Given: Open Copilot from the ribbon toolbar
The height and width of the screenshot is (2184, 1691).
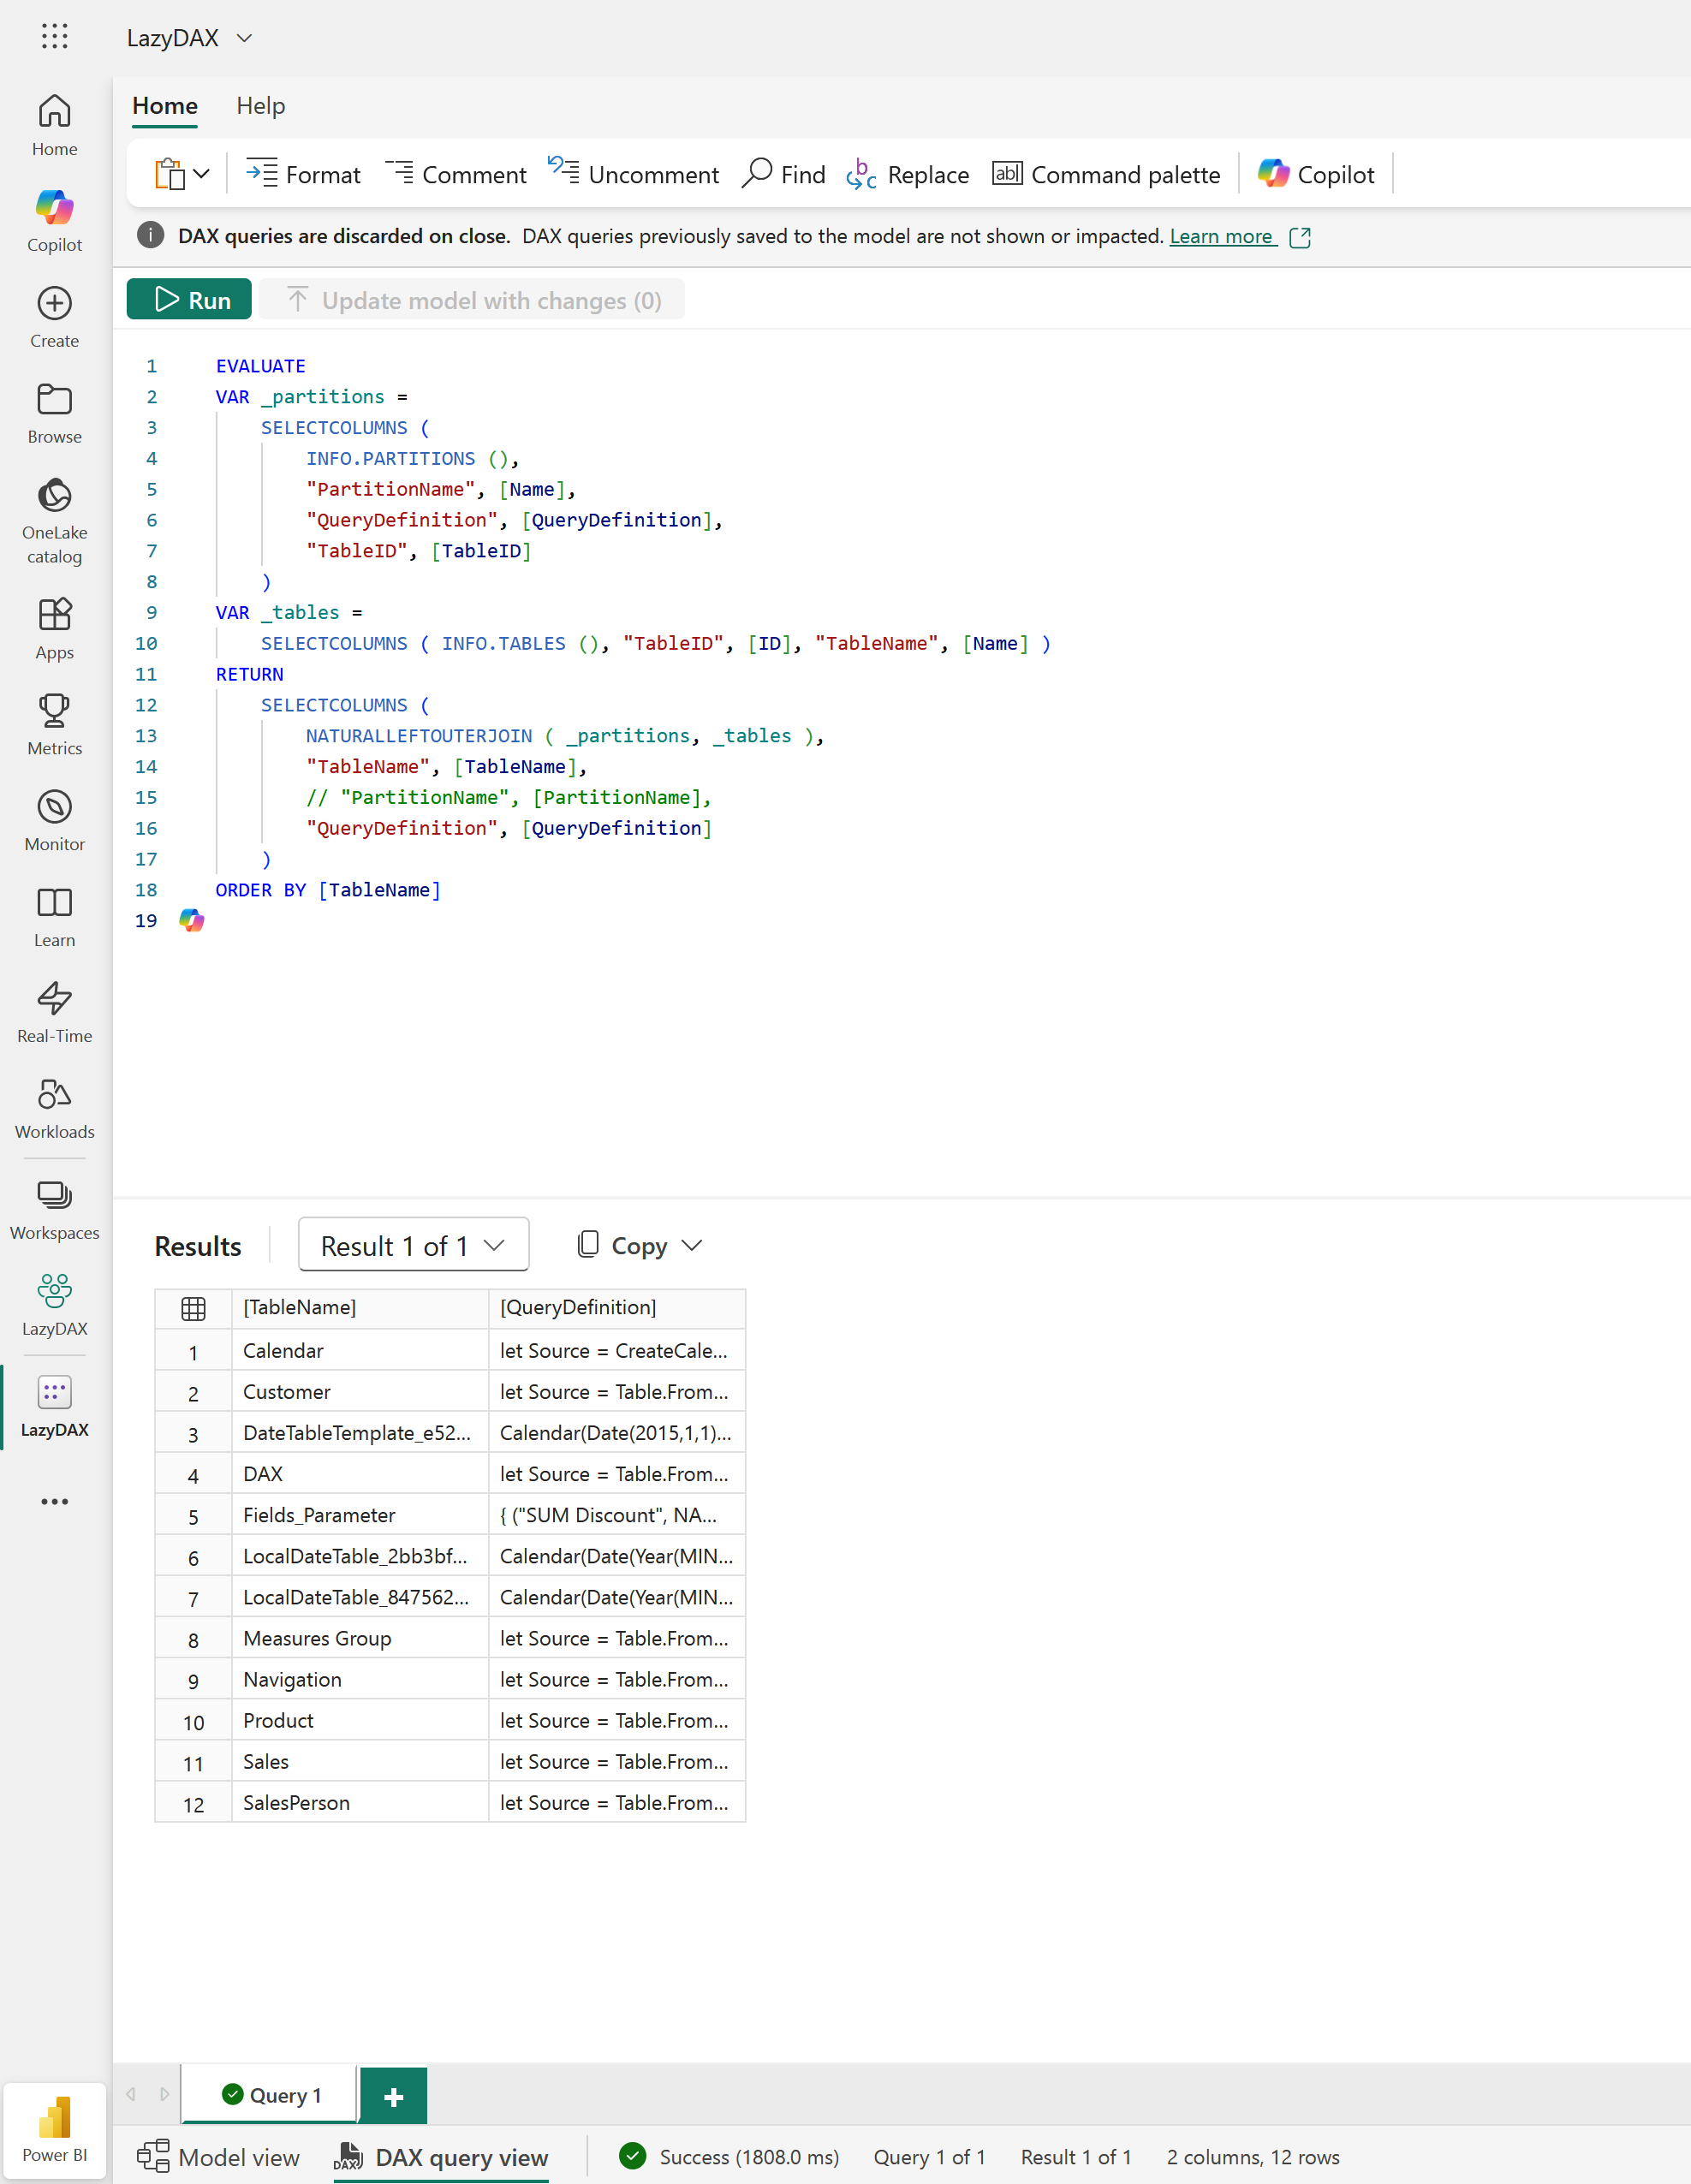Looking at the screenshot, I should pyautogui.click(x=1316, y=174).
